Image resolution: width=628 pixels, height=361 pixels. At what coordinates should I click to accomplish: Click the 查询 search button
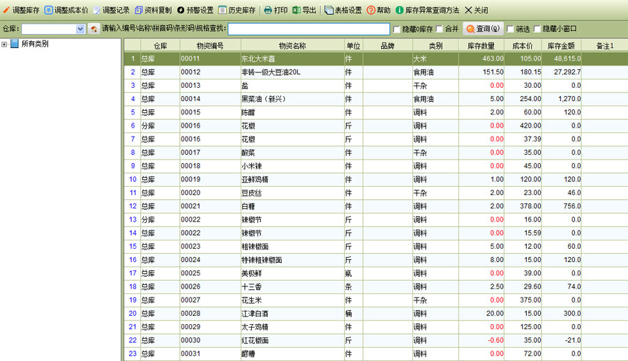pyautogui.click(x=483, y=29)
